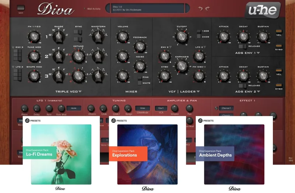Click the mixer Noise knob
Viewport: 295px width, 193px height.
point(140,66)
